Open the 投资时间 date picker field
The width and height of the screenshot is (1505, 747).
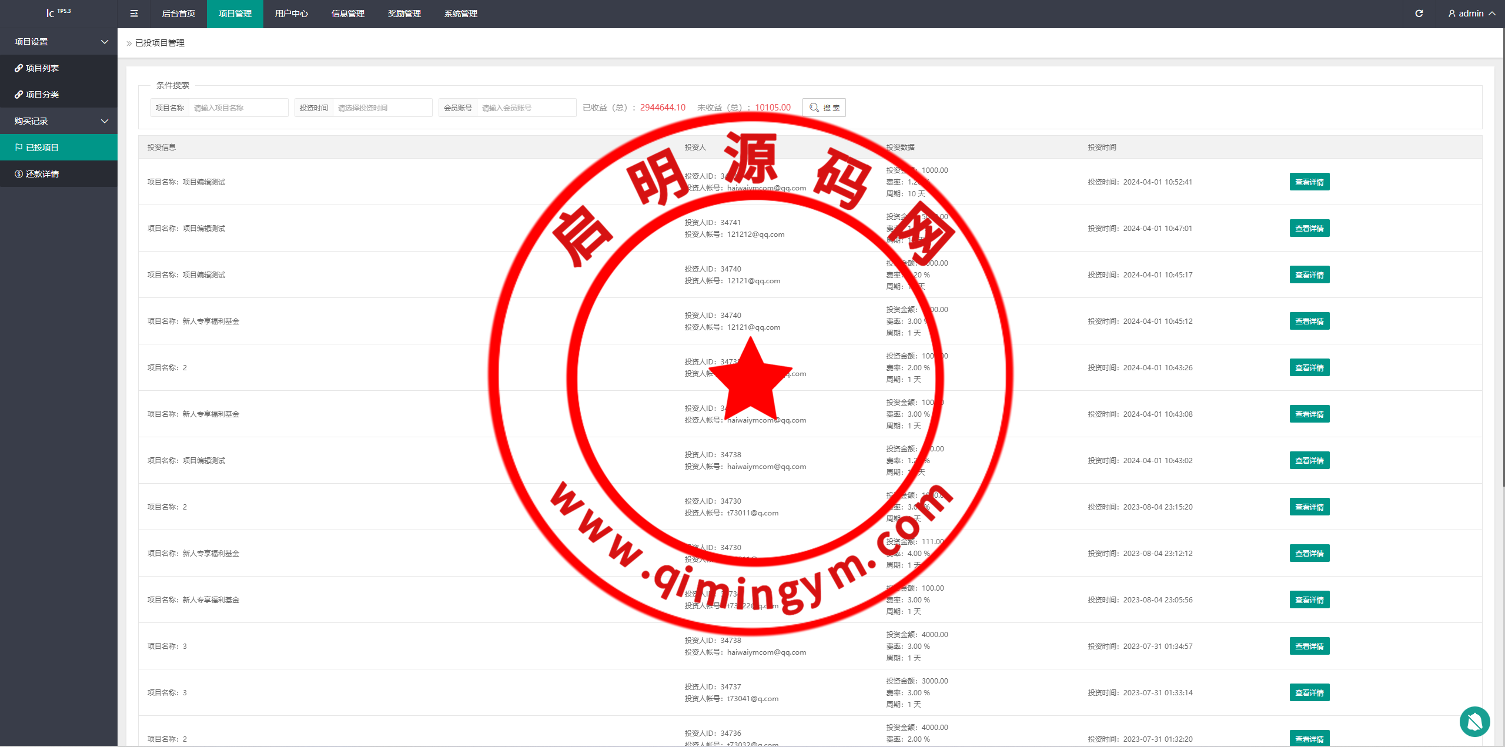tap(382, 108)
